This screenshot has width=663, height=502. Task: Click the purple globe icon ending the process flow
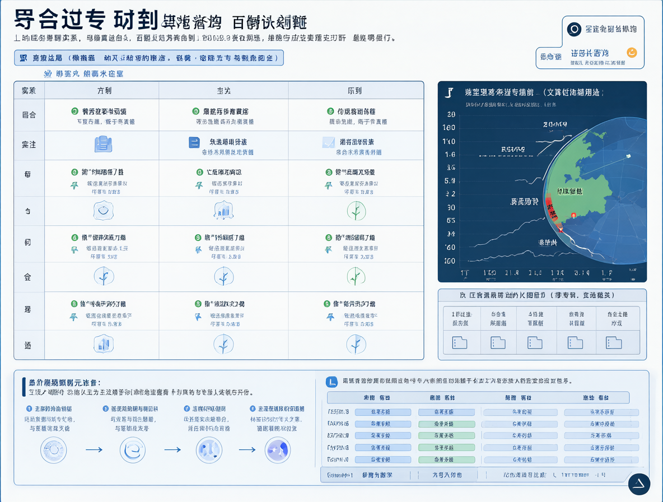277,450
